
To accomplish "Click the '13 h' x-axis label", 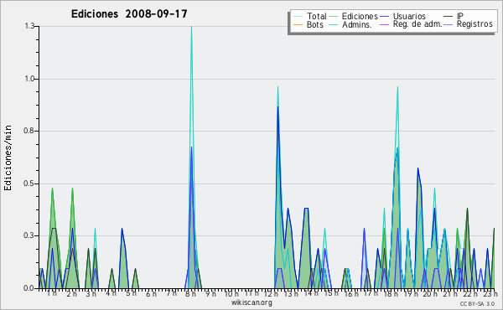I will point(291,293).
